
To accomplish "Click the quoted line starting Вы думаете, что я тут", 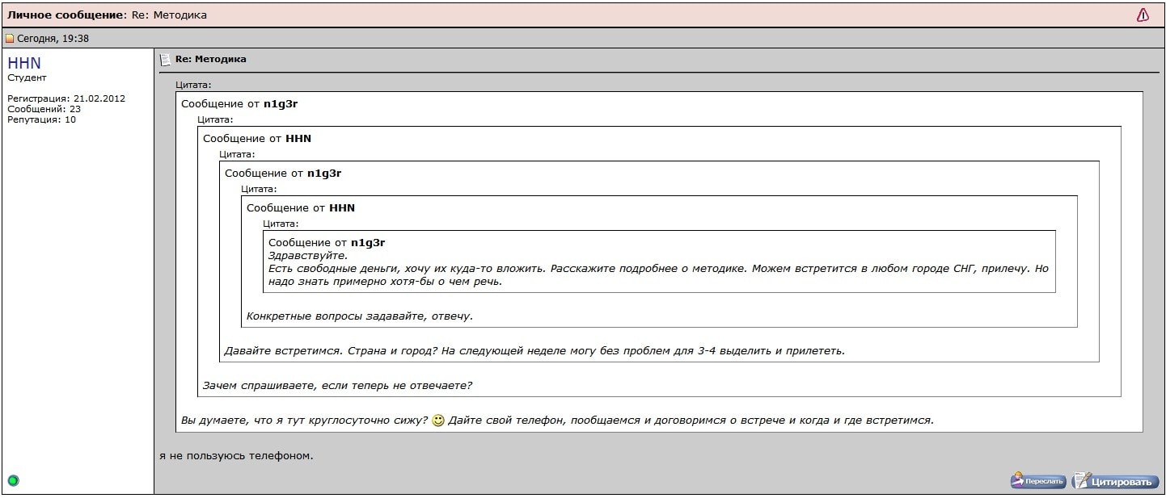I will [x=557, y=421].
